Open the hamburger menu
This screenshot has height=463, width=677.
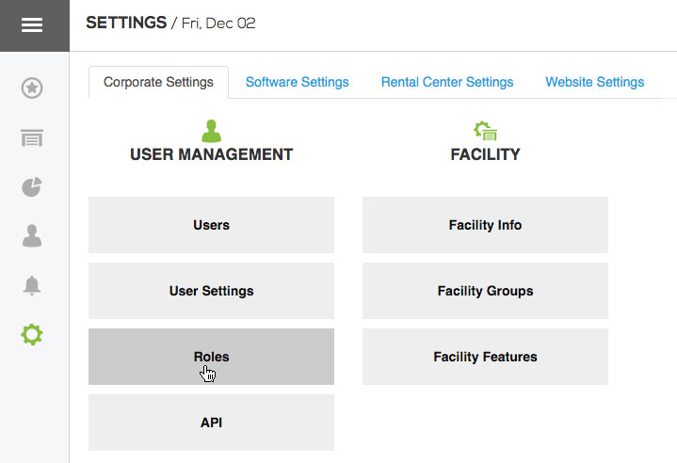coord(32,25)
